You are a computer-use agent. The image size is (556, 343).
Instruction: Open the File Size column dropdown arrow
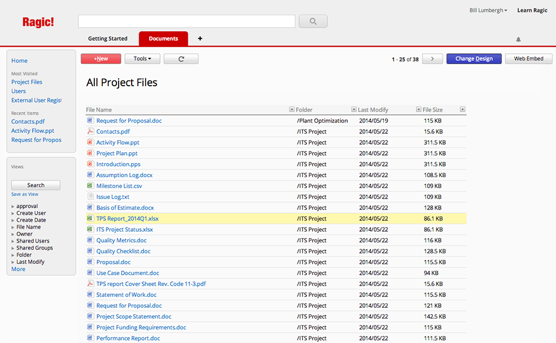point(462,110)
